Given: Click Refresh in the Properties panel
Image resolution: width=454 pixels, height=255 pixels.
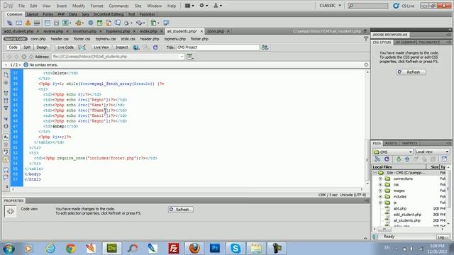Looking at the screenshot, I should (181, 210).
